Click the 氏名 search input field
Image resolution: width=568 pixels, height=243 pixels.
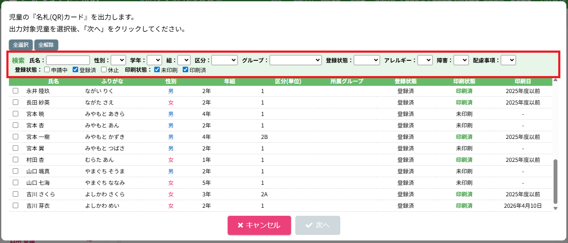68,60
